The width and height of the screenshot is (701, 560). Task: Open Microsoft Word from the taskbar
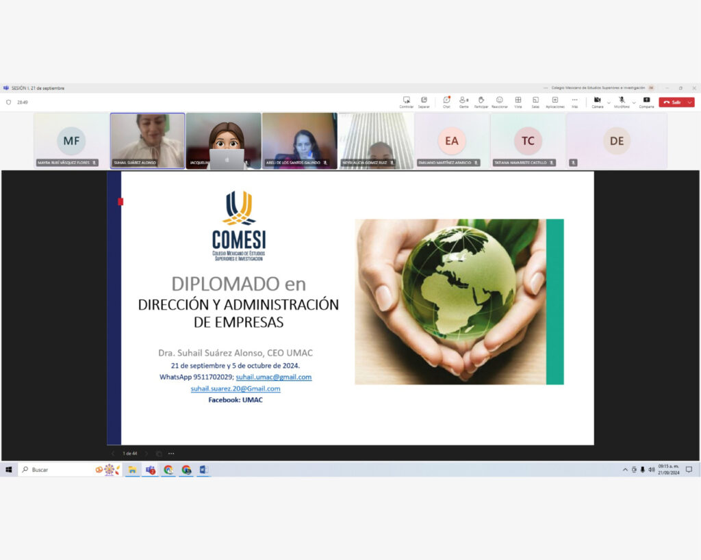(204, 469)
